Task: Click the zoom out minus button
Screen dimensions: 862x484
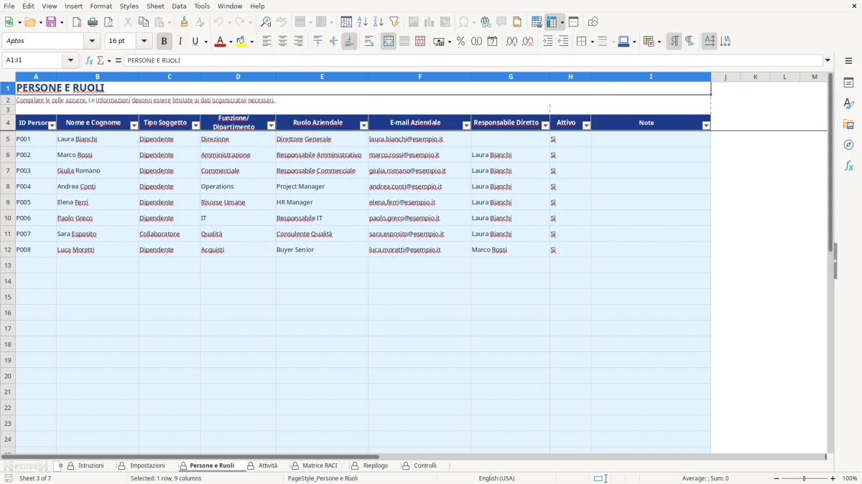Action: point(775,478)
